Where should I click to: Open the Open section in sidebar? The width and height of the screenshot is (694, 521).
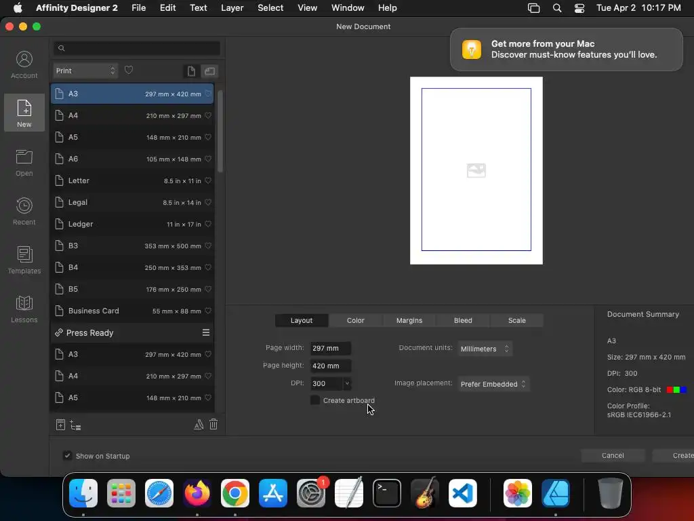coord(24,163)
